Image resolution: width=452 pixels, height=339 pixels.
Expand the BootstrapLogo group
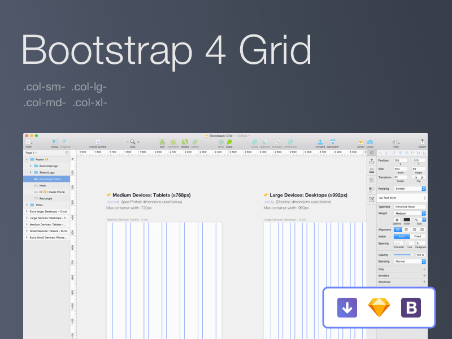pos(31,166)
